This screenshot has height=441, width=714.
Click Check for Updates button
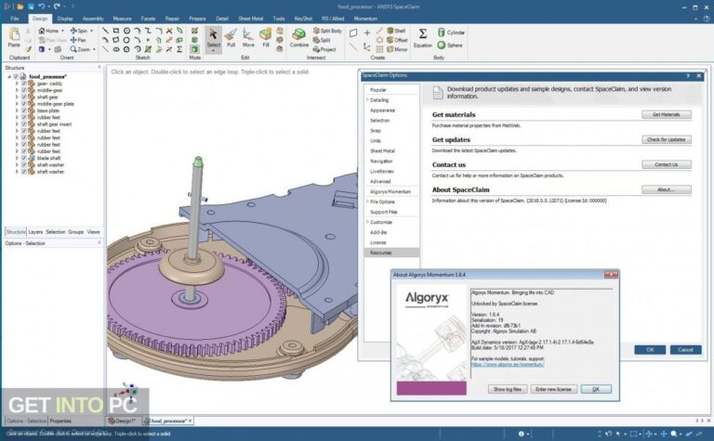tap(667, 139)
